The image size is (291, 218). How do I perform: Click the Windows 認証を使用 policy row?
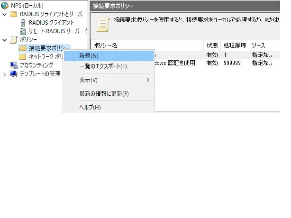click(217, 63)
